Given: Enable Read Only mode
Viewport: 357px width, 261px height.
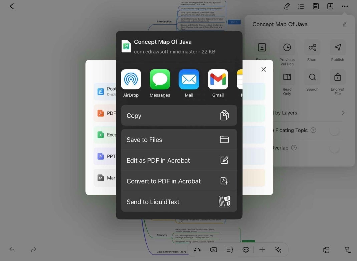Looking at the screenshot, I should click(287, 83).
